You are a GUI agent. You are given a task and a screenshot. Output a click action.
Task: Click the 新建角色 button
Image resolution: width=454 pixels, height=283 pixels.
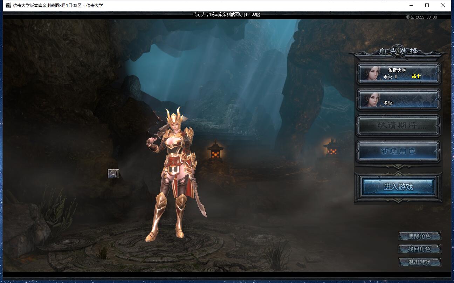(398, 151)
